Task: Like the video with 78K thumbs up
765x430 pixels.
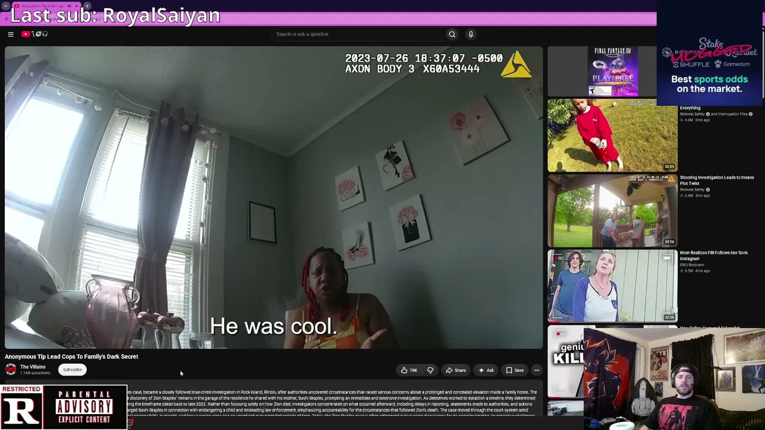Action: tap(409, 370)
